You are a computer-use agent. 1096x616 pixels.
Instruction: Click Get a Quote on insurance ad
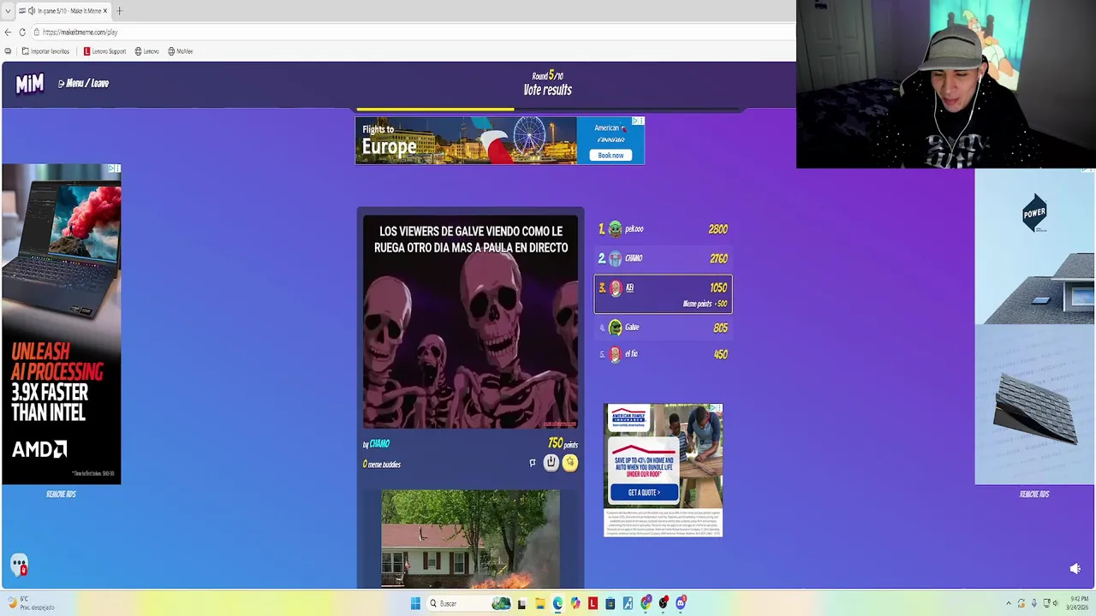tap(644, 493)
